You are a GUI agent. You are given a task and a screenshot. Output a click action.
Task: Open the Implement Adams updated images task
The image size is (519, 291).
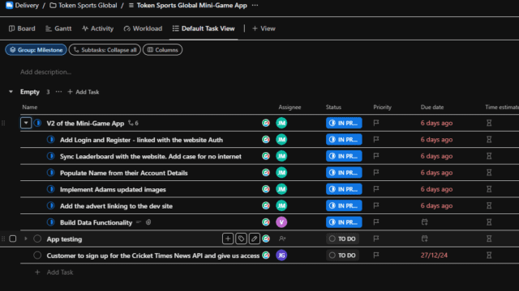113,189
